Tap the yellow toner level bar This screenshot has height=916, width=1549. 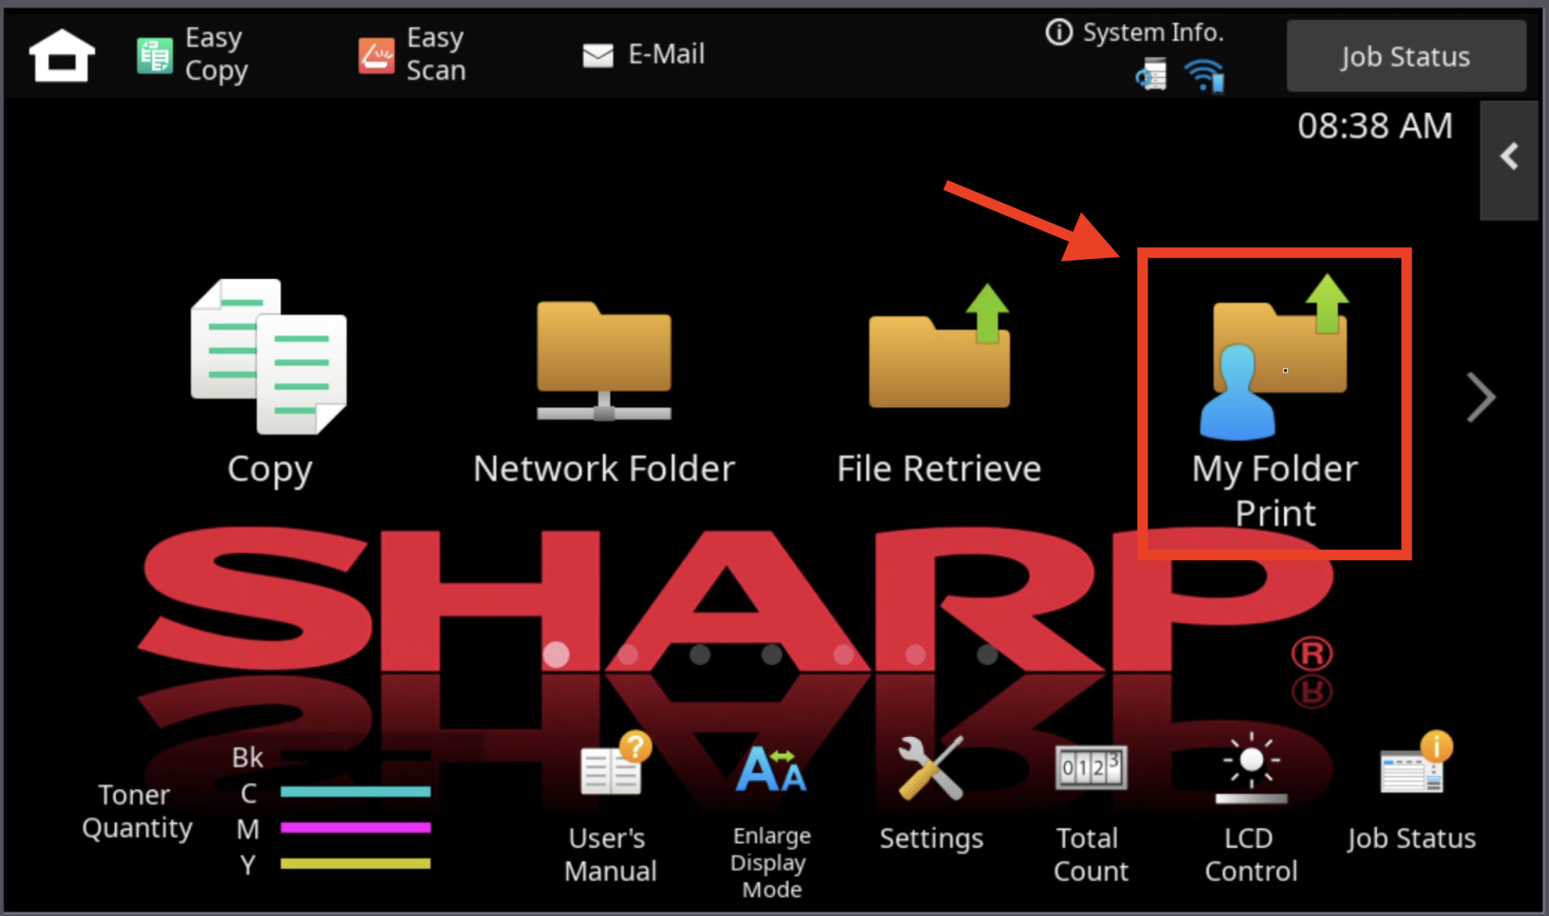click(355, 864)
